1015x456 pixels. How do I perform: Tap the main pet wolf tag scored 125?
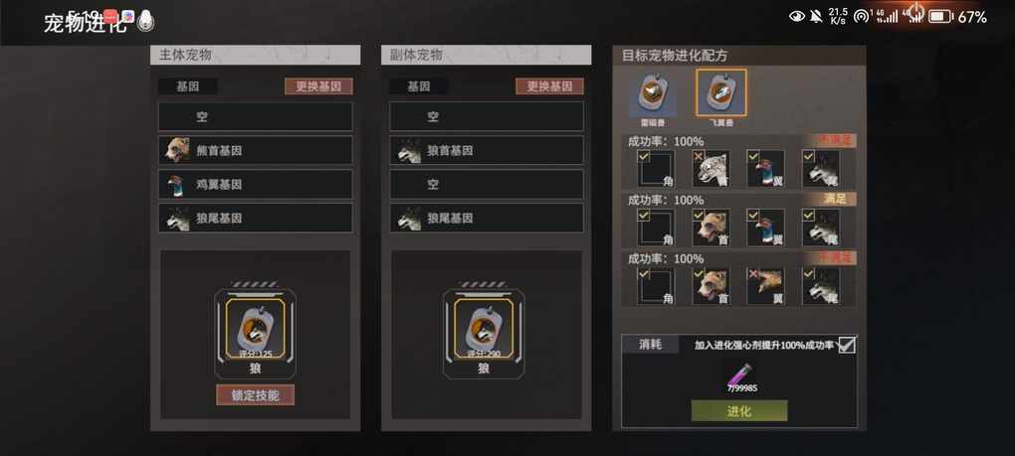pyautogui.click(x=255, y=329)
